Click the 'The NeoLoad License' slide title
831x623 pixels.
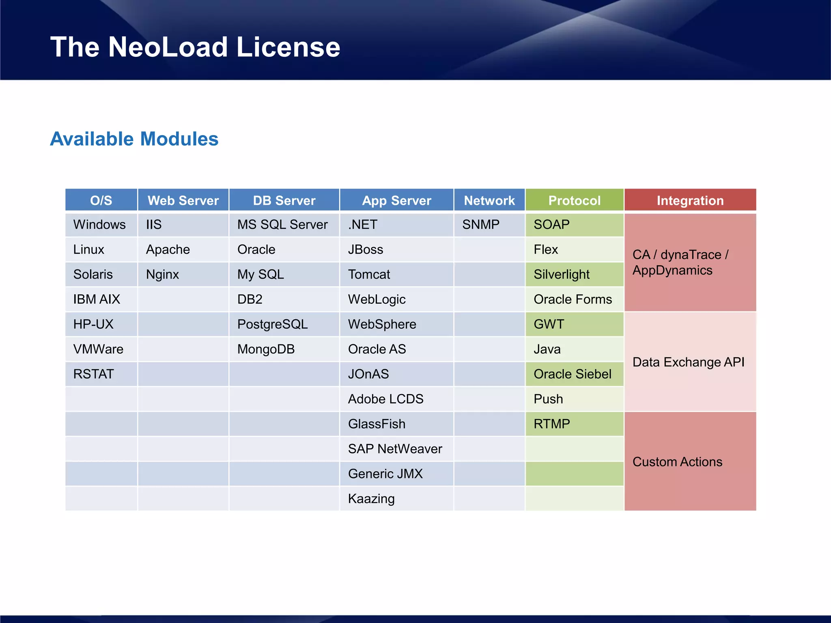[195, 47]
